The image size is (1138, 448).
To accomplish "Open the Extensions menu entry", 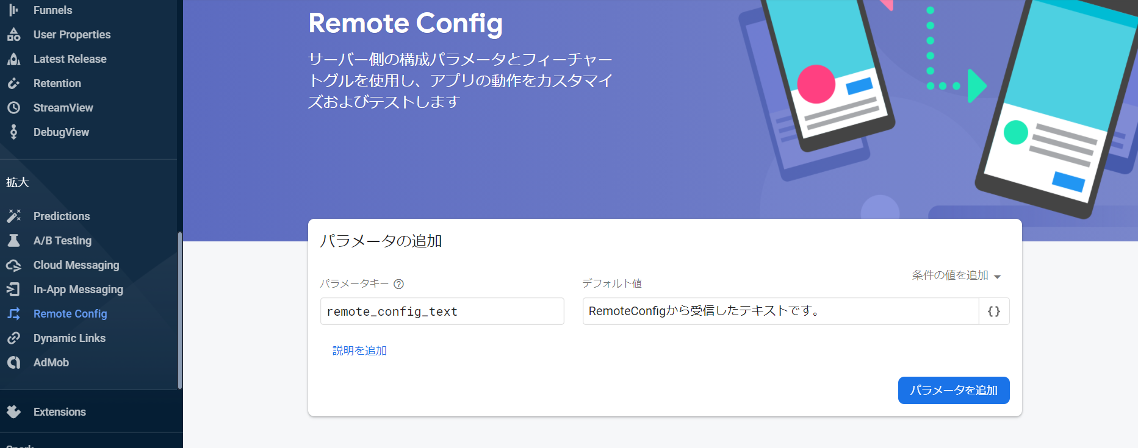I will tap(59, 411).
